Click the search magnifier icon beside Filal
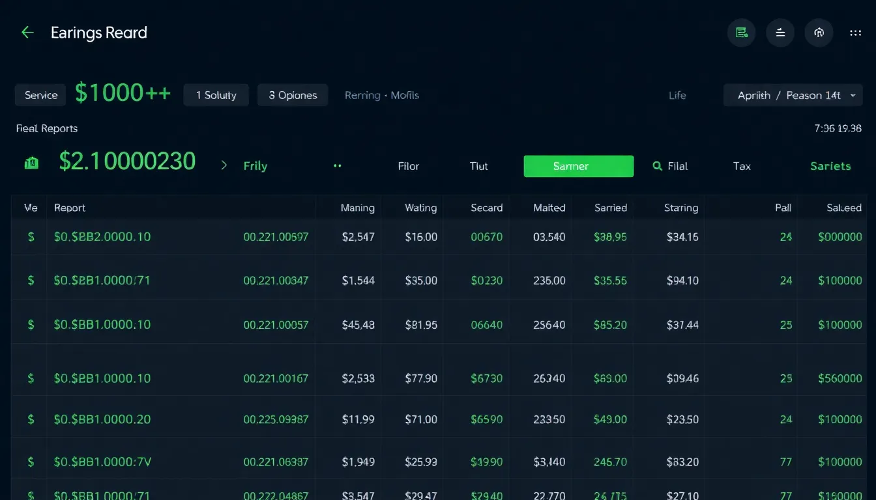Screen dimensions: 876x500 pos(658,166)
